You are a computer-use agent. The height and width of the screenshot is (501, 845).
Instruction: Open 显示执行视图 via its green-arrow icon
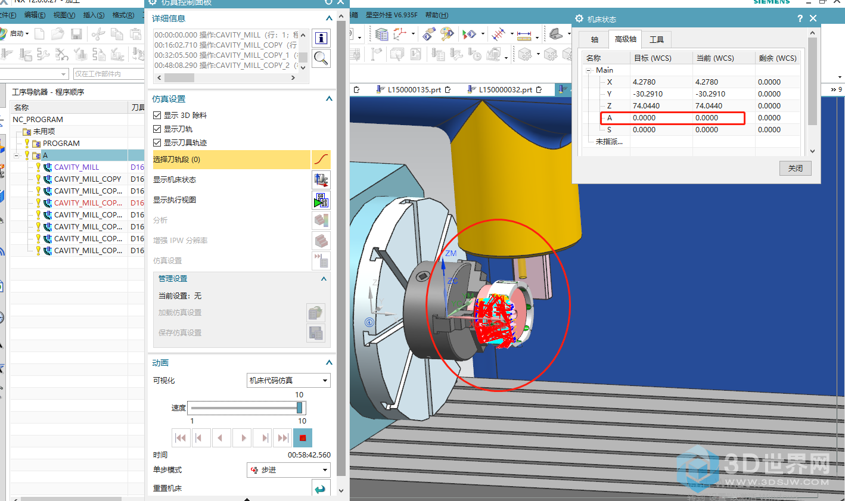coord(321,200)
